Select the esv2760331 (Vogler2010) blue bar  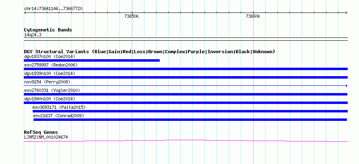[186, 94]
